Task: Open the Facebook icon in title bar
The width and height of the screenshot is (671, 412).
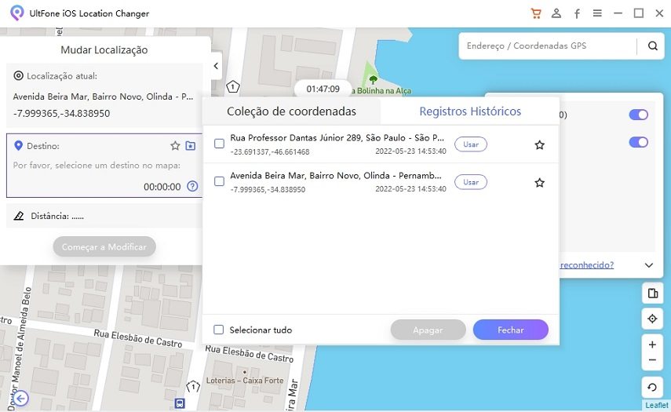Action: 577,13
